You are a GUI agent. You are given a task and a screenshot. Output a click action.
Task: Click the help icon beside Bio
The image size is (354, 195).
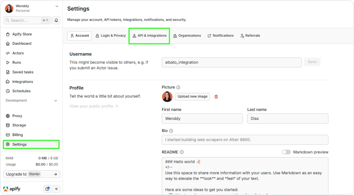(x=171, y=131)
